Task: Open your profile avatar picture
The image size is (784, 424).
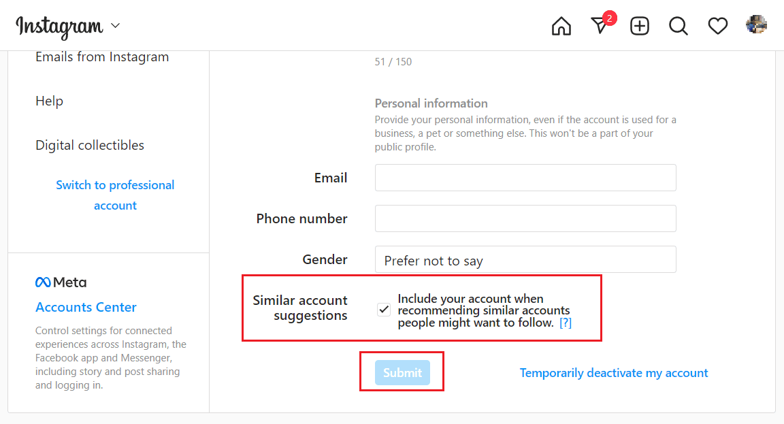Action: coord(757,25)
